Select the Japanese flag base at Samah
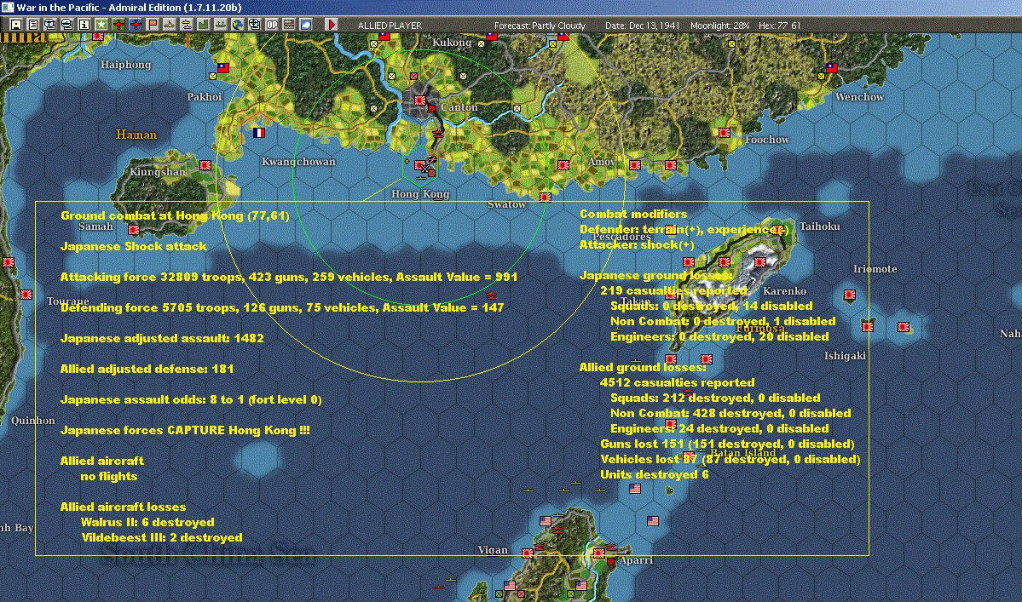The height and width of the screenshot is (602, 1022). pos(134,230)
